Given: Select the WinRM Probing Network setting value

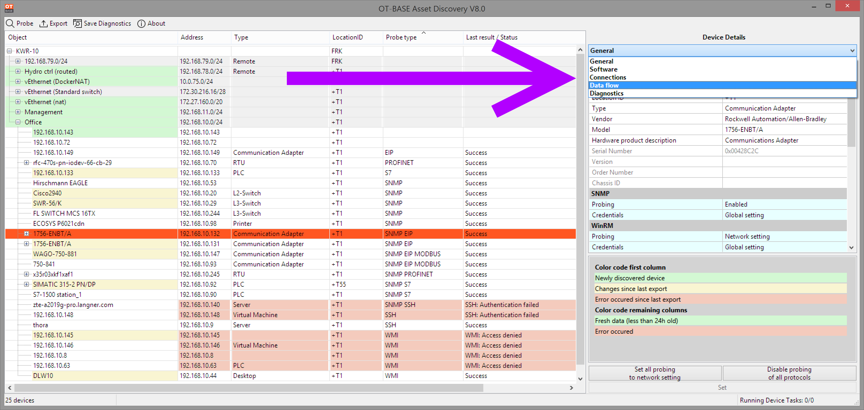Looking at the screenshot, I should pos(785,236).
